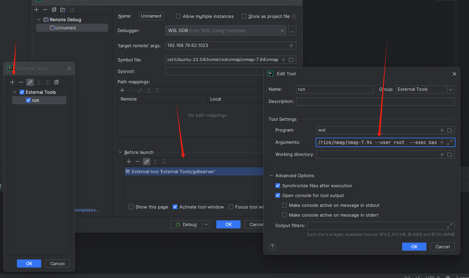
Task: Click plus icon inside Symbol file field
Action: (283, 60)
